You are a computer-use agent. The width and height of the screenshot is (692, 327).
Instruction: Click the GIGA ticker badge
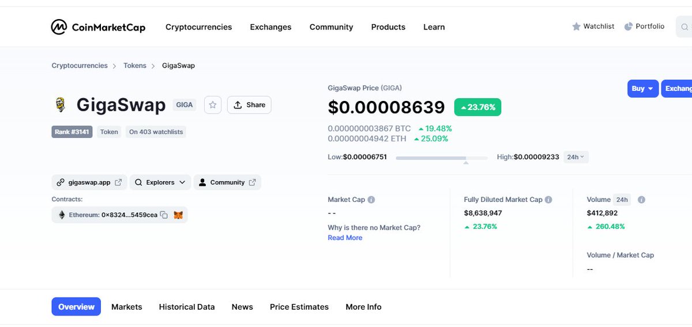pyautogui.click(x=185, y=105)
